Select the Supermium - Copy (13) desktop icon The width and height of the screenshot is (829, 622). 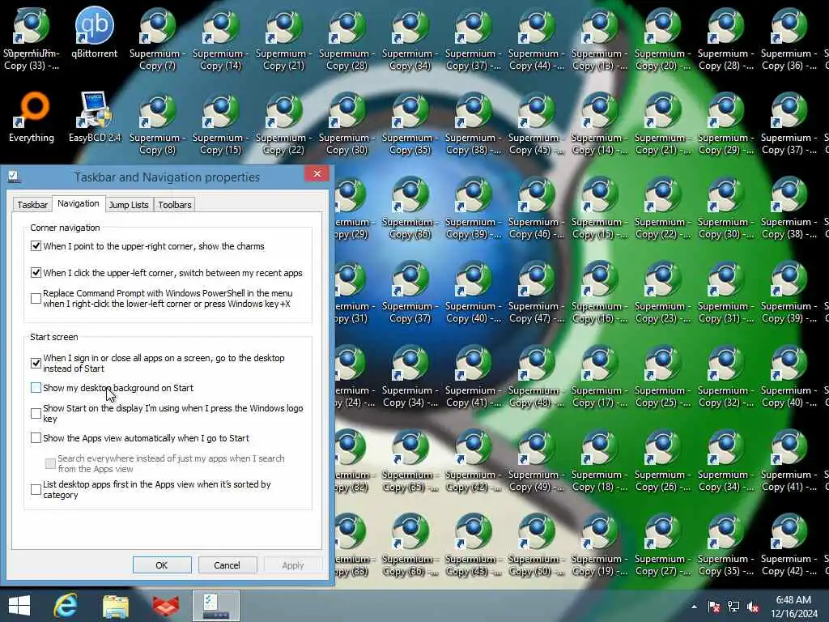600,39
